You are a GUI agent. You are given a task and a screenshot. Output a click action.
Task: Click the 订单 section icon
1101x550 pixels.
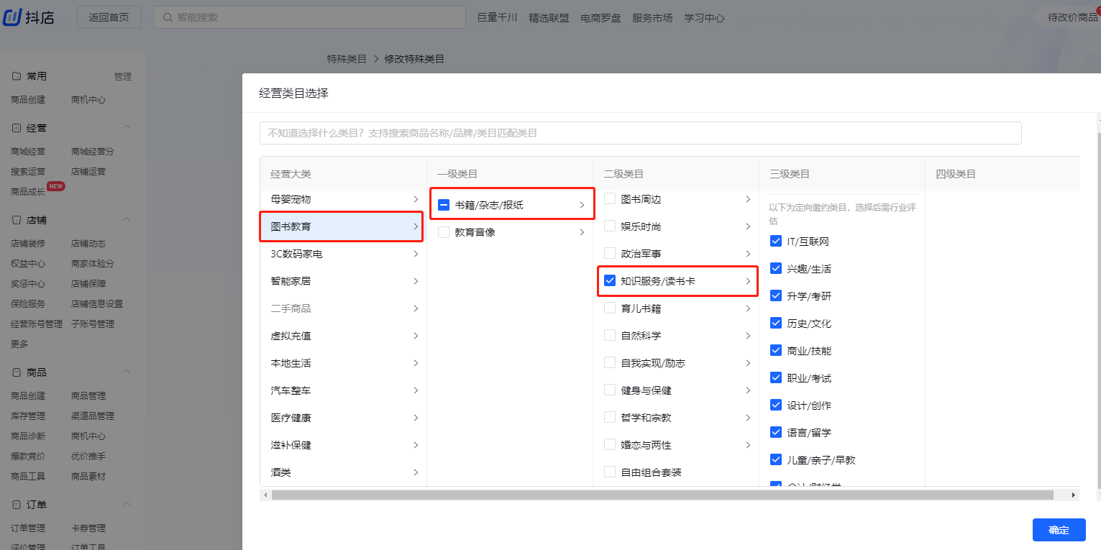pos(17,505)
